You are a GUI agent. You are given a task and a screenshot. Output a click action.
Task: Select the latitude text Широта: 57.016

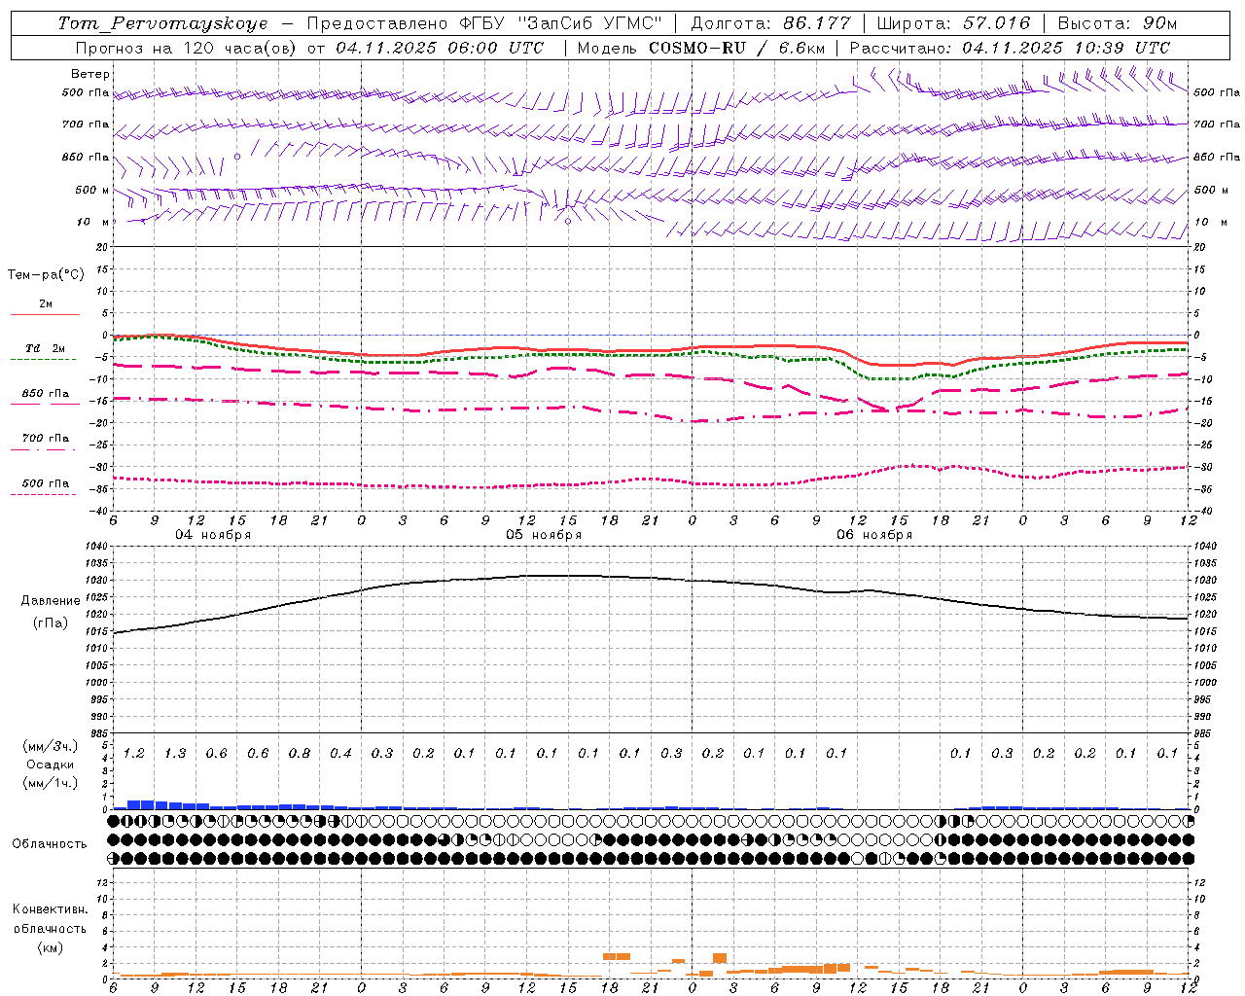[953, 23]
